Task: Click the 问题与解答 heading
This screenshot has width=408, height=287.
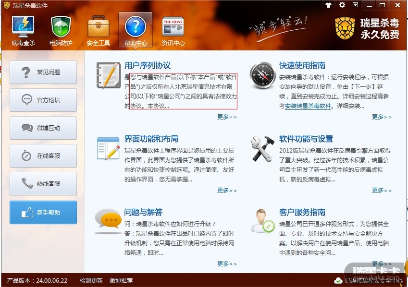Action: pos(143,212)
